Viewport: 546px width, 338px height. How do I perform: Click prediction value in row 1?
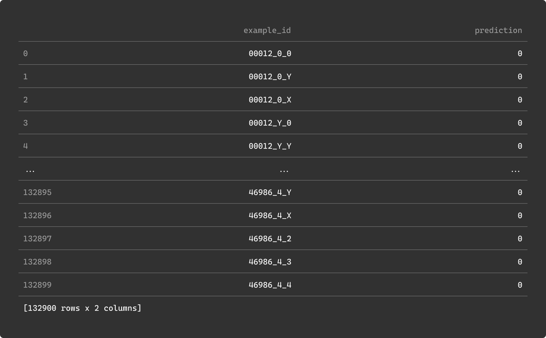coord(520,77)
